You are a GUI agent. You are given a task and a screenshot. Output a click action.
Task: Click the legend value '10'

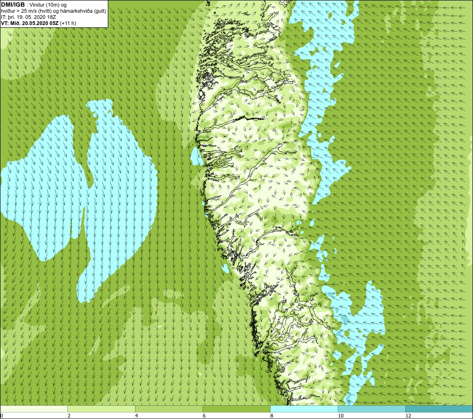341,416
